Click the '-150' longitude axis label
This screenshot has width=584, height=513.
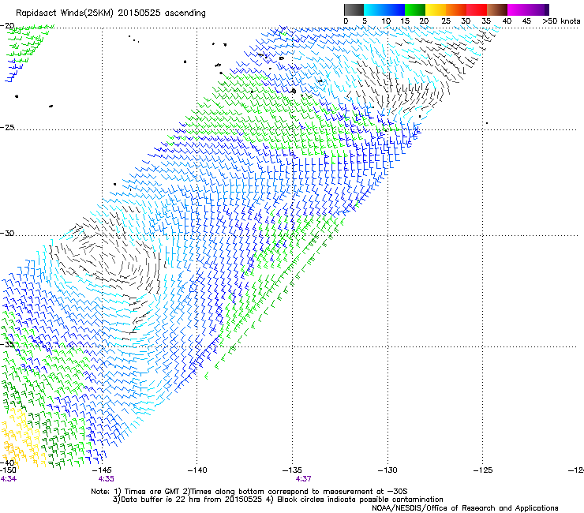tap(8, 470)
